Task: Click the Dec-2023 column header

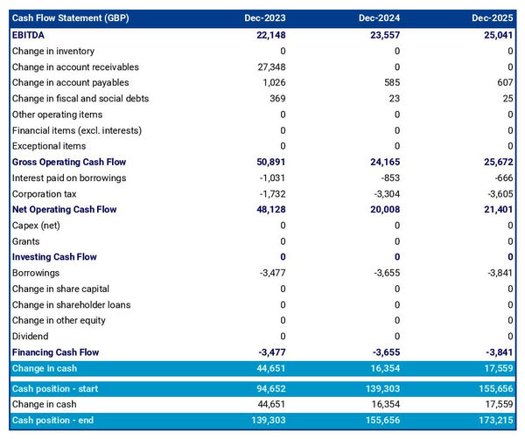Action: [266, 18]
